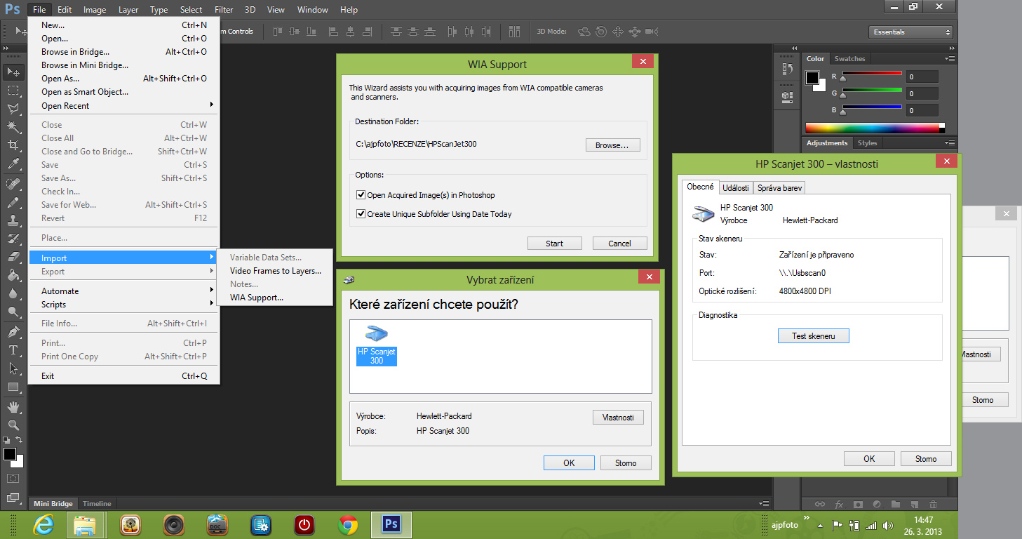Click the 3D video camera mode icon
Viewport: 1022px width, 539px height.
(x=652, y=32)
